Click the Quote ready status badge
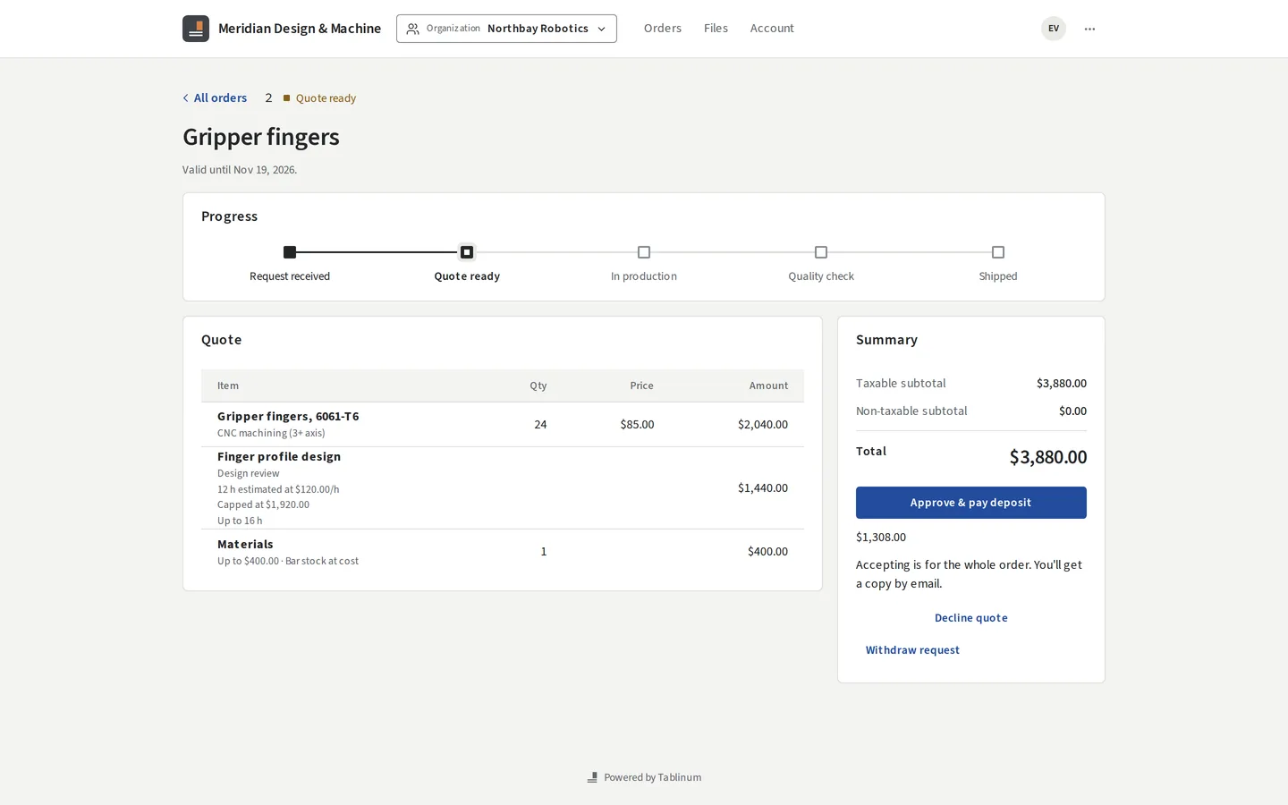The width and height of the screenshot is (1288, 805). point(319,98)
